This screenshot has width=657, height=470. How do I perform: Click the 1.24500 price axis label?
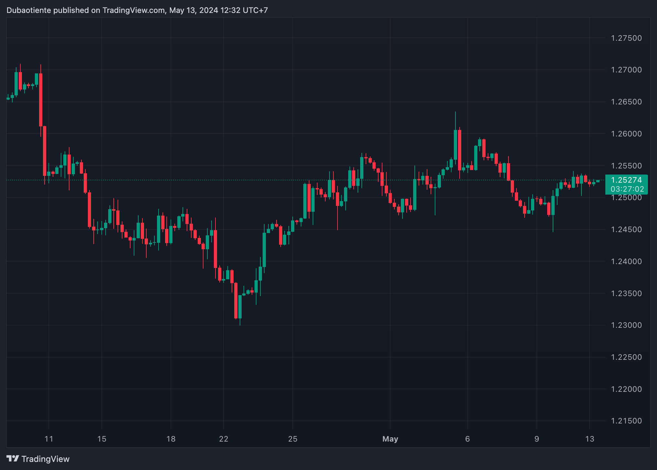tap(626, 230)
